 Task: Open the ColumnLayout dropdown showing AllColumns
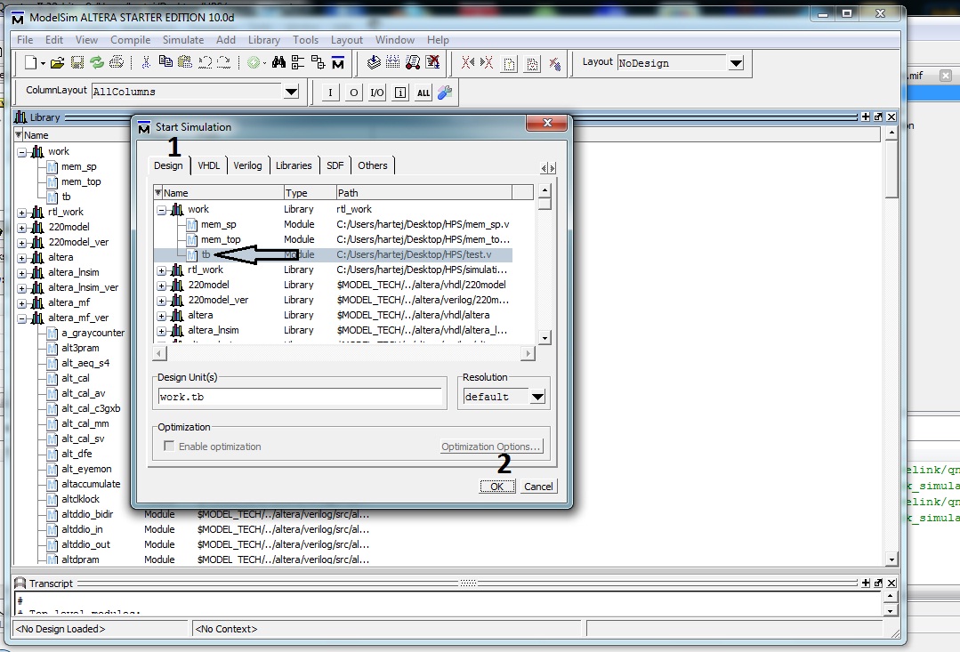click(x=292, y=92)
